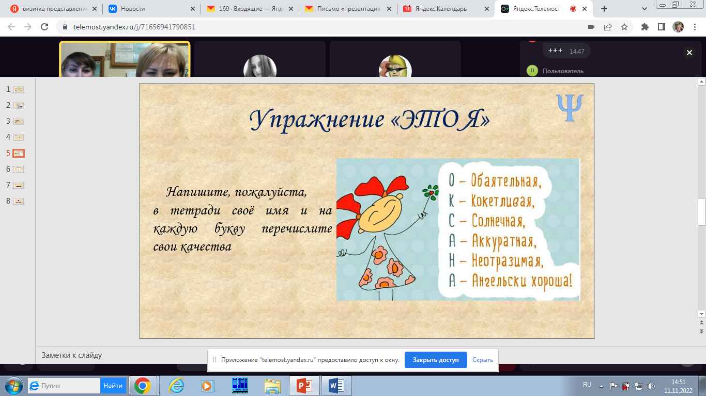Click the slide pane scroll up arrow
This screenshot has height=396, width=706.
pos(701,81)
